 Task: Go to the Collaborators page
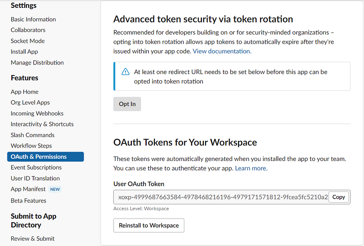[x=28, y=30]
